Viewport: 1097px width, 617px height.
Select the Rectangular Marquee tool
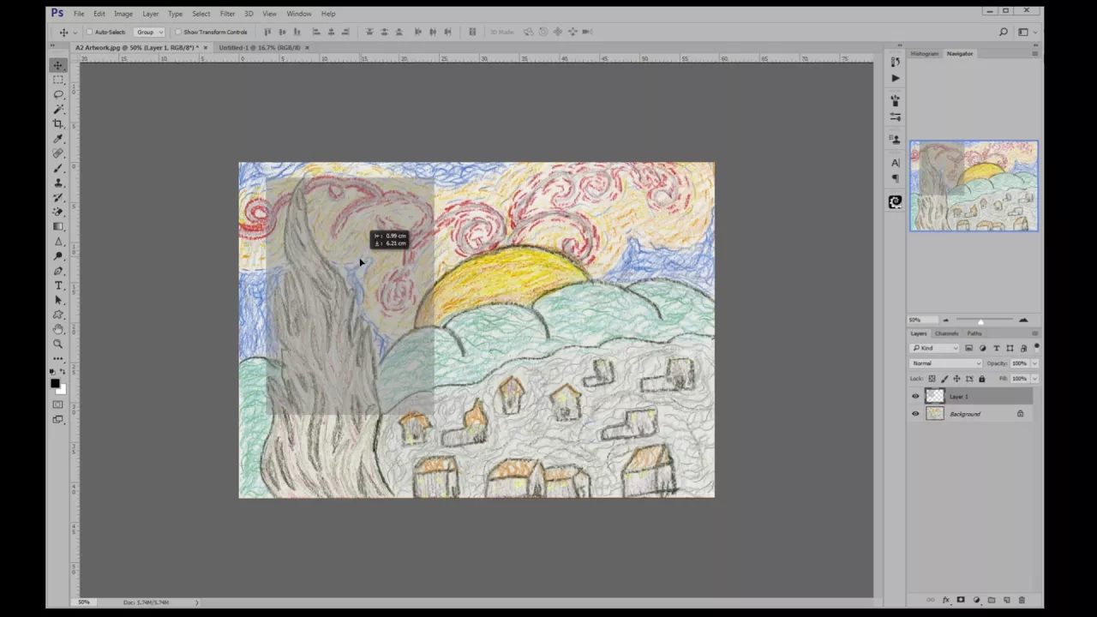coord(58,80)
